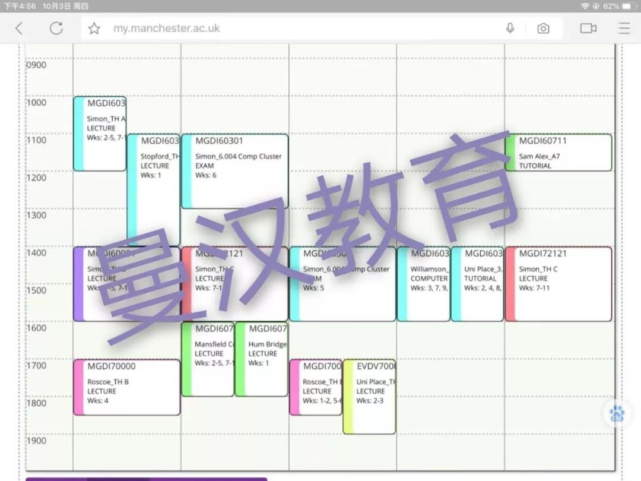Click the video icon beside the address bar
The width and height of the screenshot is (641, 481).
tap(588, 27)
